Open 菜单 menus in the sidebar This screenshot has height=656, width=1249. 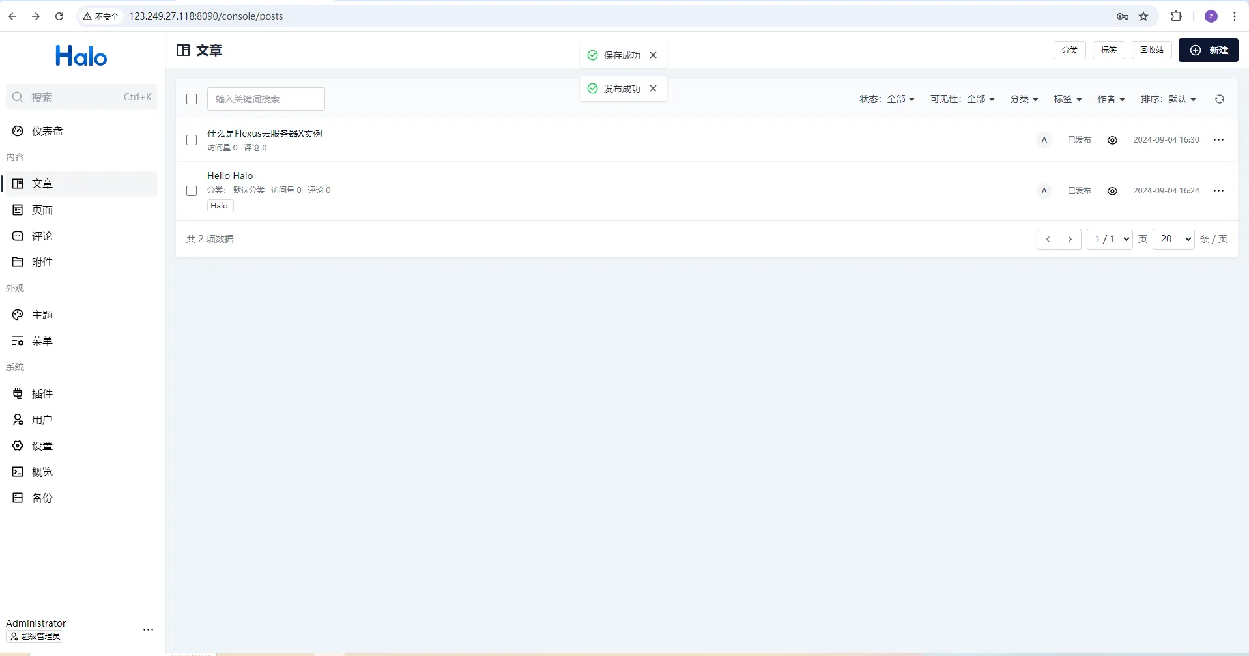[x=81, y=341]
